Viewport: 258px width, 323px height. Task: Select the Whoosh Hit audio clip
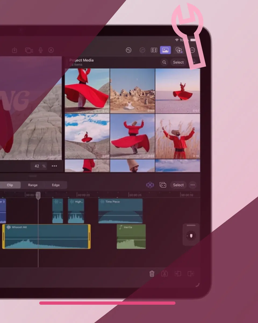tap(46, 237)
